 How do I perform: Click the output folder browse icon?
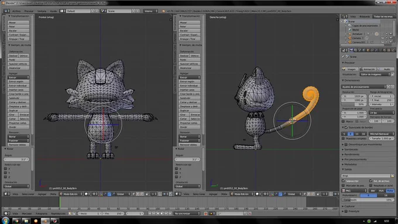tap(393, 175)
